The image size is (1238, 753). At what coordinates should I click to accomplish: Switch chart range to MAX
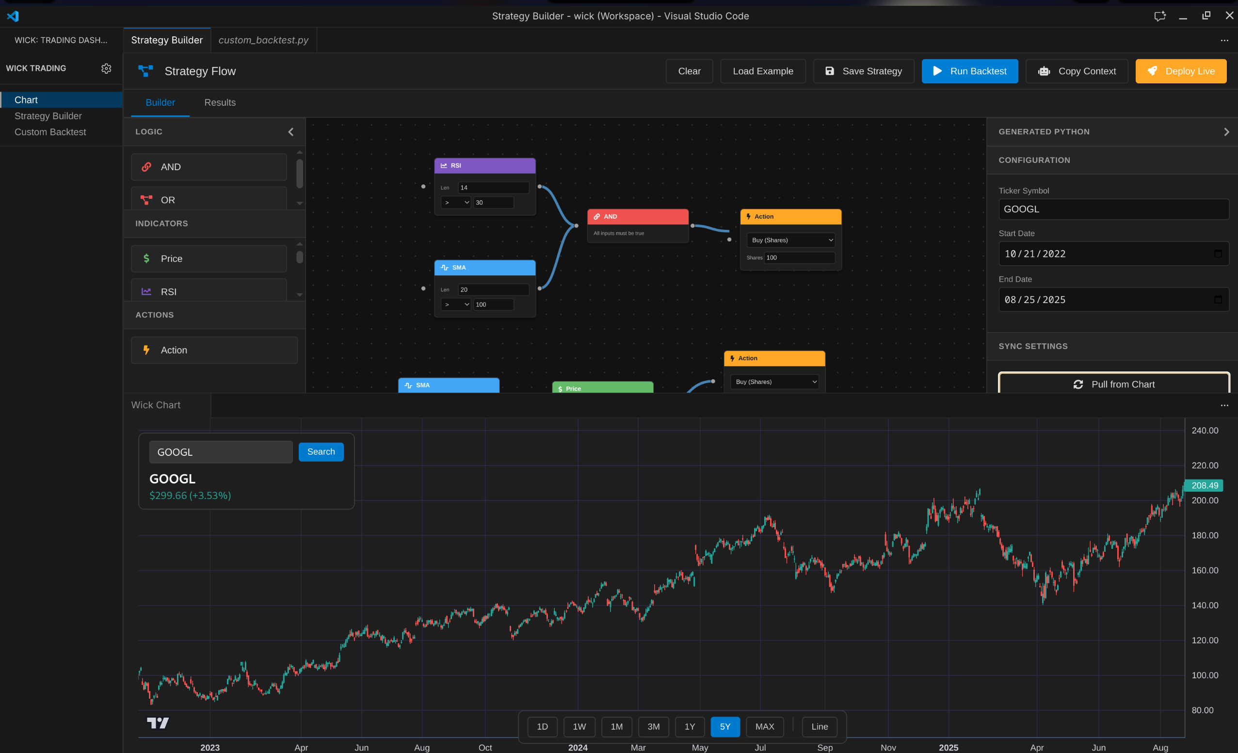764,726
